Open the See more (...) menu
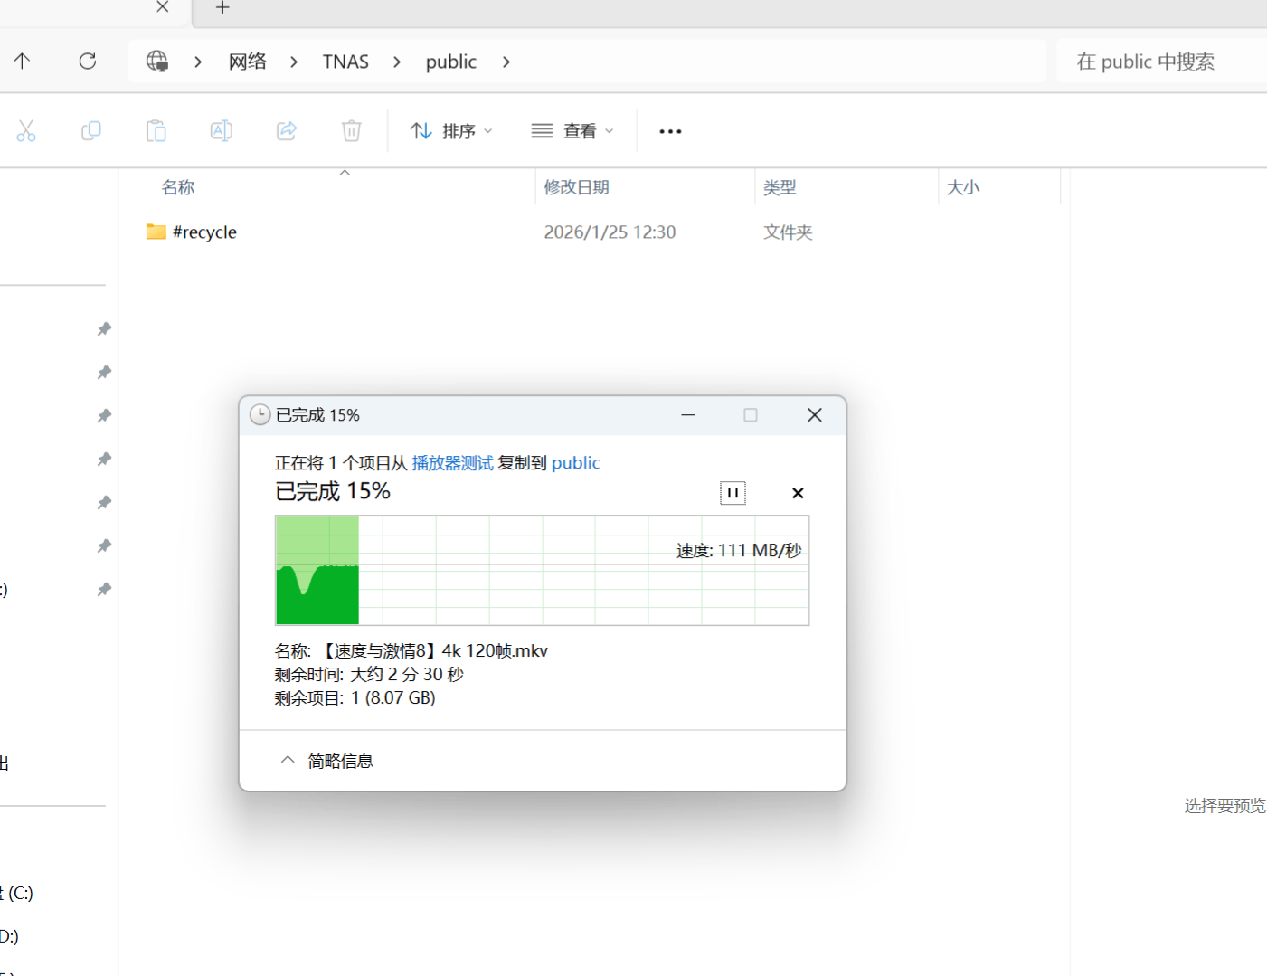Image resolution: width=1267 pixels, height=976 pixels. (x=670, y=130)
